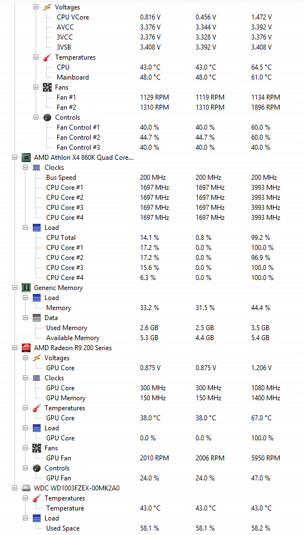Image resolution: width=304 pixels, height=535 pixels.
Task: Click the WDC hard drive icon
Action: pos(26,488)
